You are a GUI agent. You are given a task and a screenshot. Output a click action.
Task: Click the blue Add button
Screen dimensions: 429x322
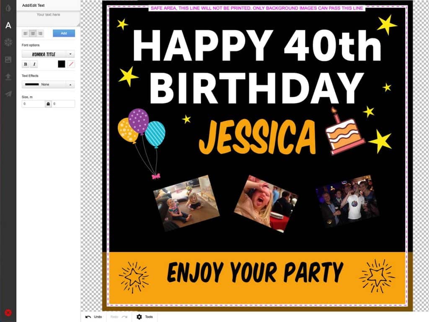click(64, 33)
